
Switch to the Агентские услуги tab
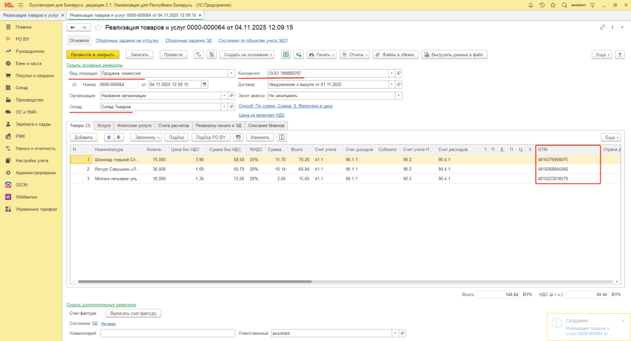point(134,125)
